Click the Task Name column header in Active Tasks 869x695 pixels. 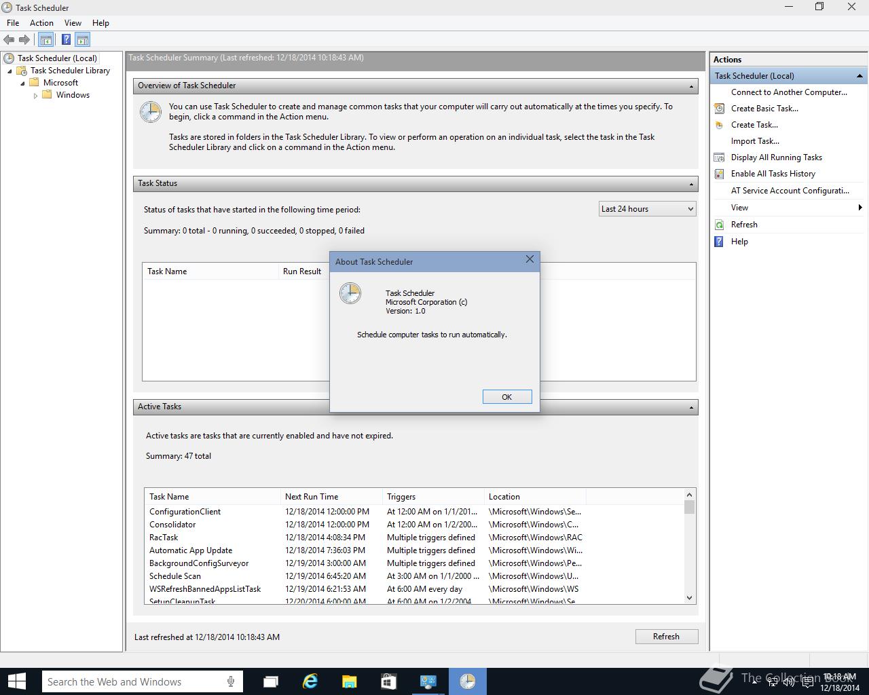tap(212, 497)
